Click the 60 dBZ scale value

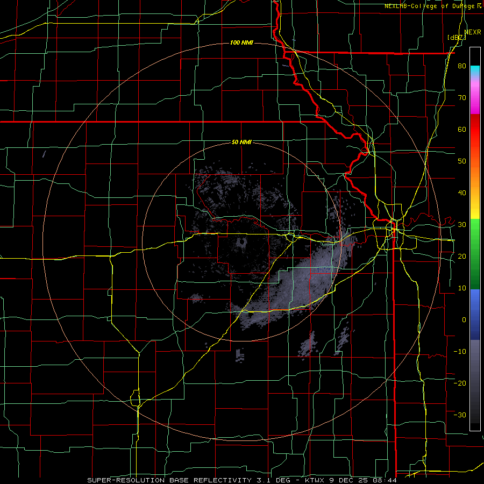pyautogui.click(x=462, y=129)
